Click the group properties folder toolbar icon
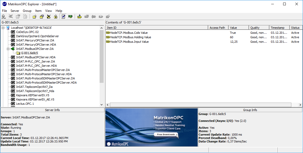The width and height of the screenshot is (303, 153). click(x=42, y=17)
